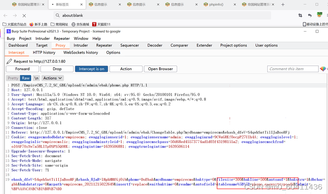This screenshot has width=328, height=194.
Task: Click the about:blank address bar
Action: [162, 15]
